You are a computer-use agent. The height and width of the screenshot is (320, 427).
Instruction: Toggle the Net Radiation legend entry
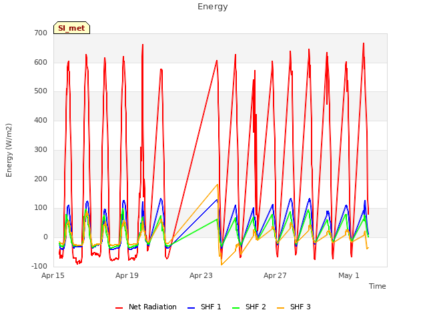(x=146, y=307)
